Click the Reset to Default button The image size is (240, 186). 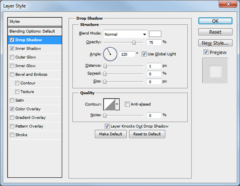point(147,134)
